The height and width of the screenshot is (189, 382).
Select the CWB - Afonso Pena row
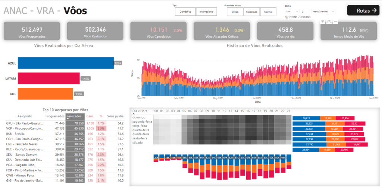click(65, 175)
